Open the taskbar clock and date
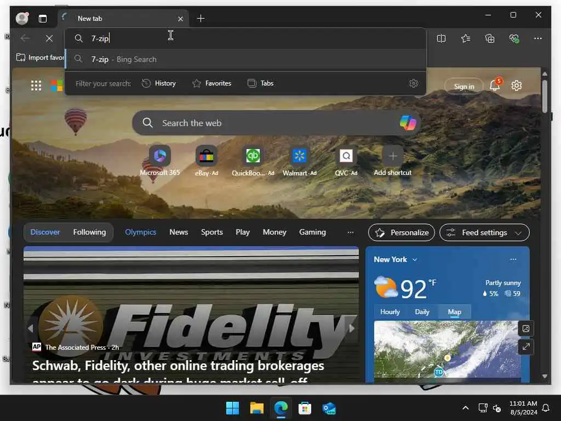 coord(523,408)
